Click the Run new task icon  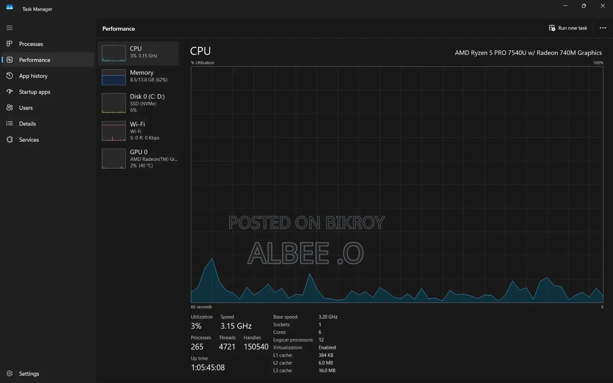point(552,28)
